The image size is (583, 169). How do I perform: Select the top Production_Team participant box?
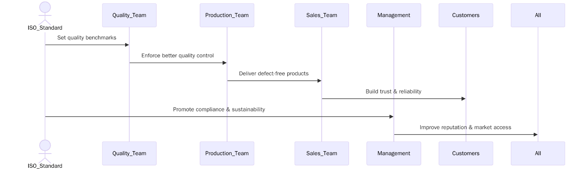(x=227, y=15)
